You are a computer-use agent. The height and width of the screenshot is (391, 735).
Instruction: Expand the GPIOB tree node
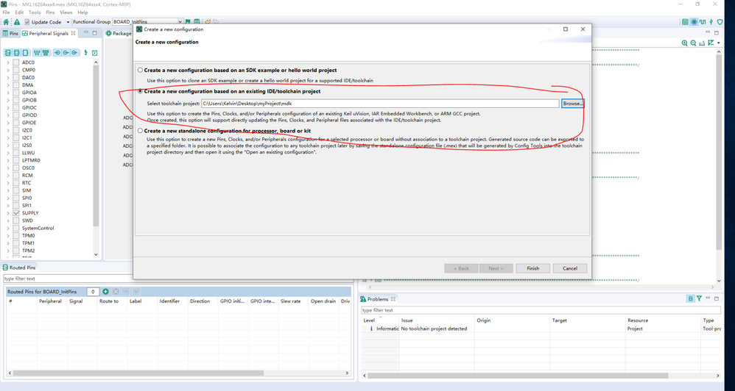[x=8, y=100]
